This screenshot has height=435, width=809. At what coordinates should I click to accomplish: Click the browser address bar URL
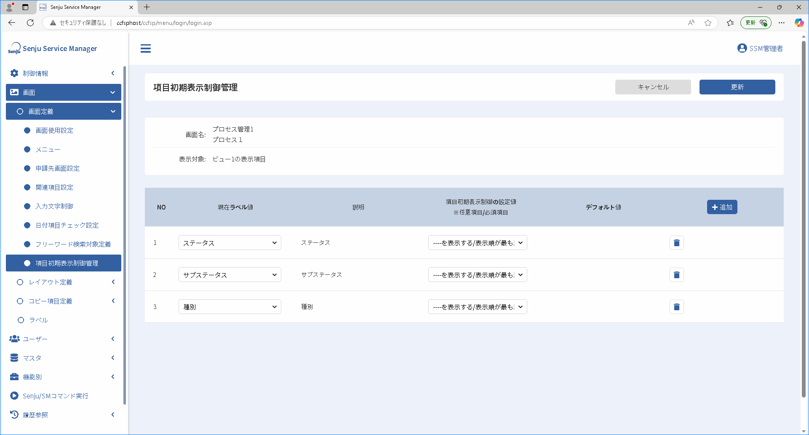tap(164, 23)
